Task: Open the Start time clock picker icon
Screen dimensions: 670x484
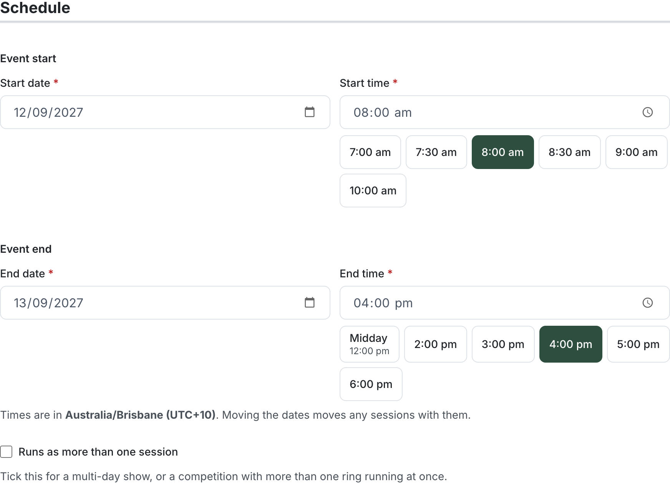Action: click(648, 112)
